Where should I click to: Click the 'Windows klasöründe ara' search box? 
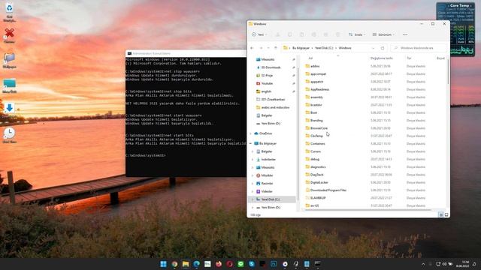419,48
